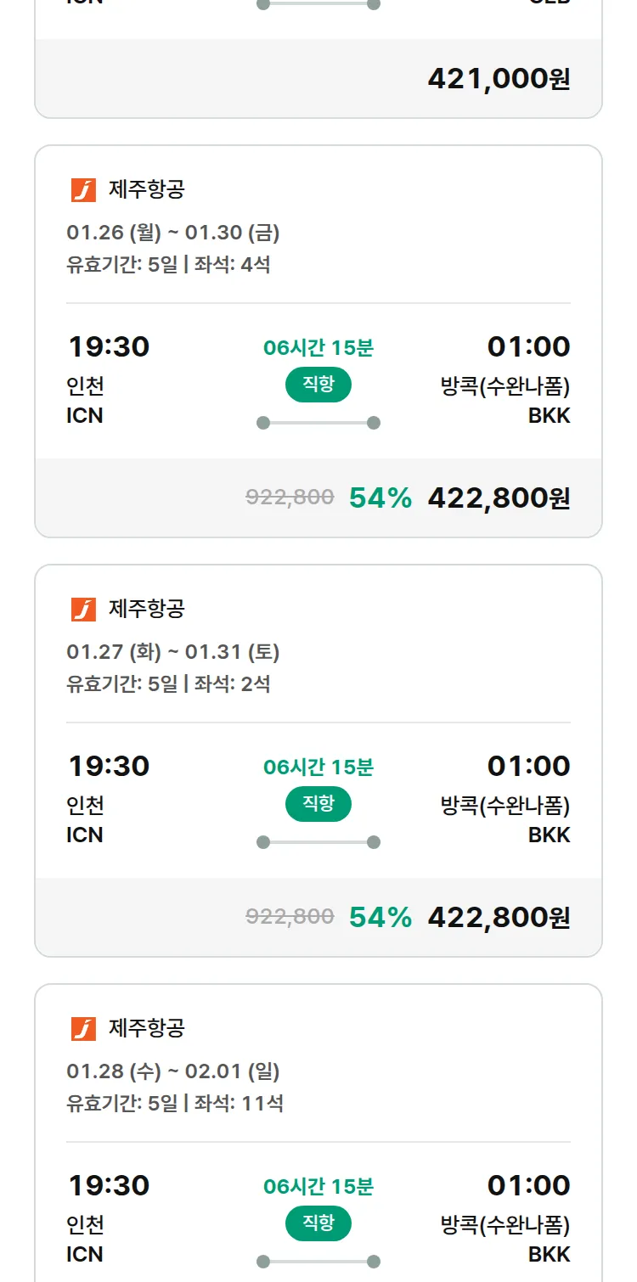The image size is (637, 1282).
Task: Click the Jeju Air logo on the 01.28 flight
Action: pos(83,1028)
